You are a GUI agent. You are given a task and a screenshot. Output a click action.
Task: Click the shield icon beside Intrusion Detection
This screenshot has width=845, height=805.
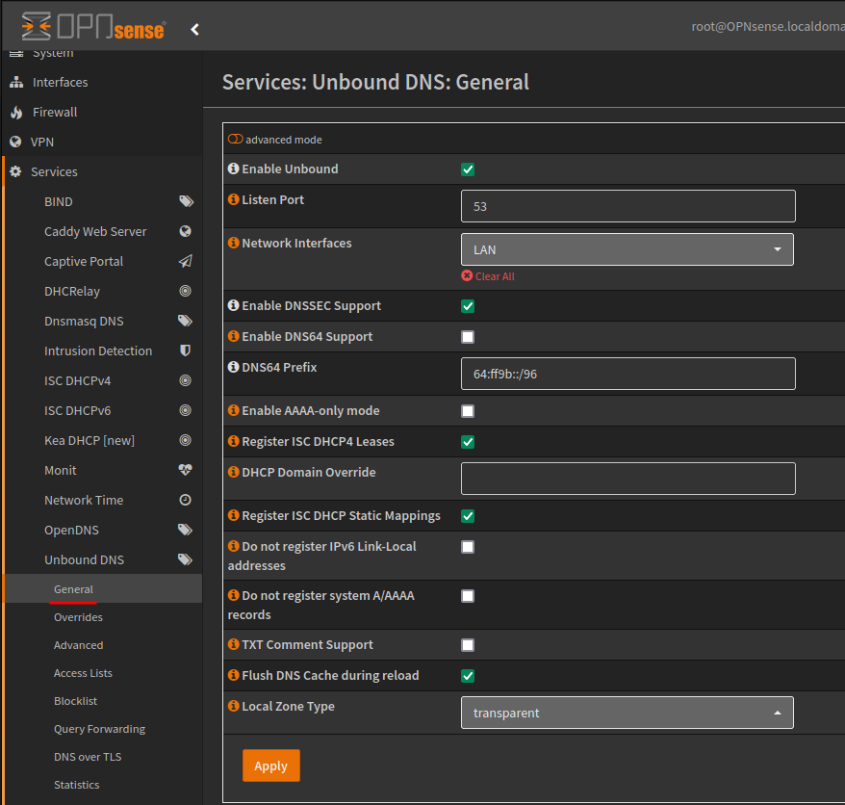click(x=186, y=351)
